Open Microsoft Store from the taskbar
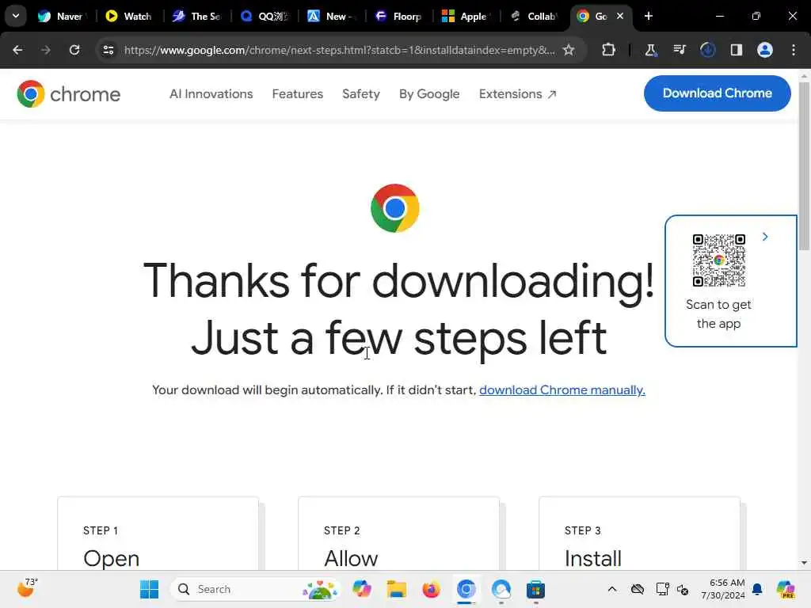811x608 pixels. coord(535,589)
